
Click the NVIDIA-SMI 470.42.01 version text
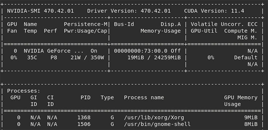40,11
